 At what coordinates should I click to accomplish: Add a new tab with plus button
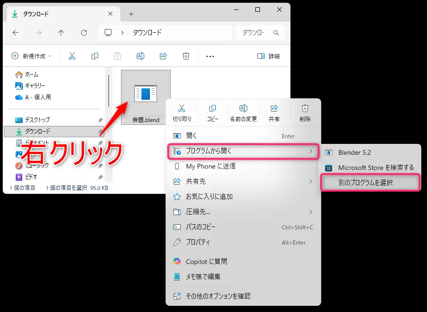pos(131,14)
